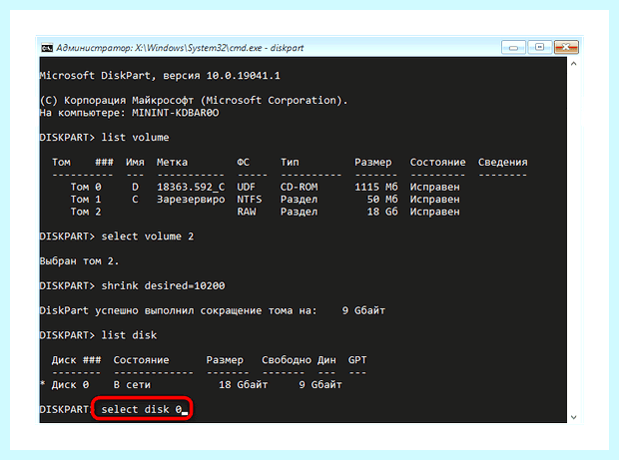Image resolution: width=619 pixels, height=460 pixels.
Task: Click the scrollbar up arrow
Action: pos(574,64)
